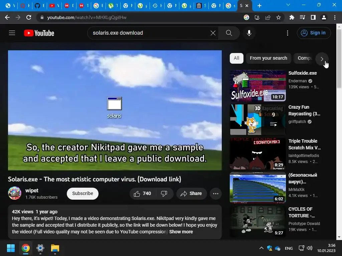342x256 pixels.
Task: Dislike the video with thumbs down
Action: [x=164, y=194]
